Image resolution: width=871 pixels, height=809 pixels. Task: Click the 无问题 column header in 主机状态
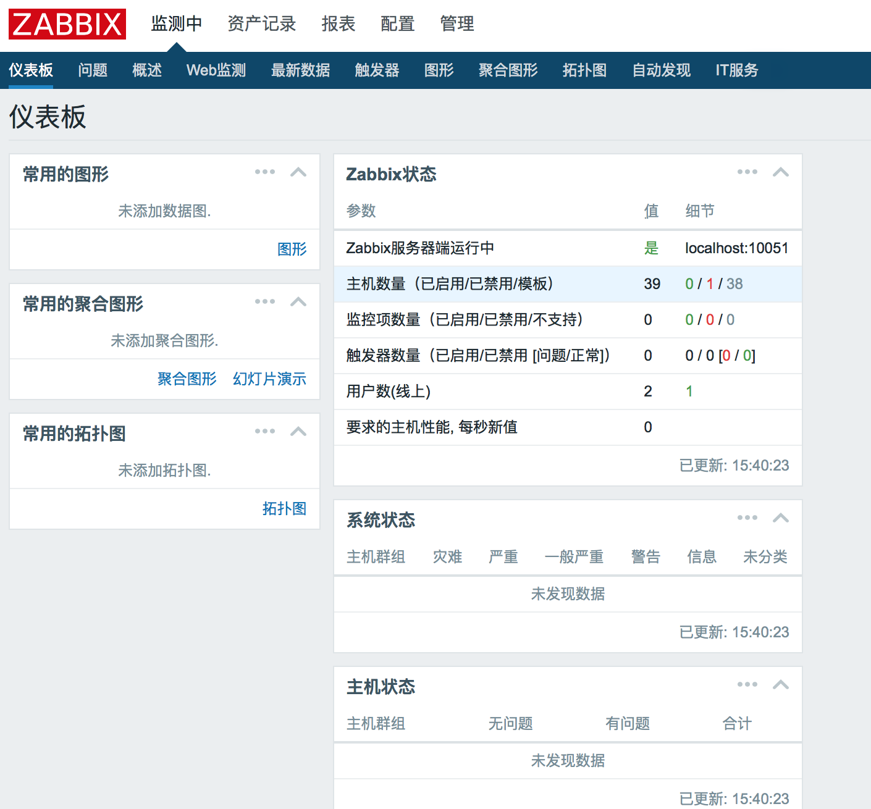(511, 724)
